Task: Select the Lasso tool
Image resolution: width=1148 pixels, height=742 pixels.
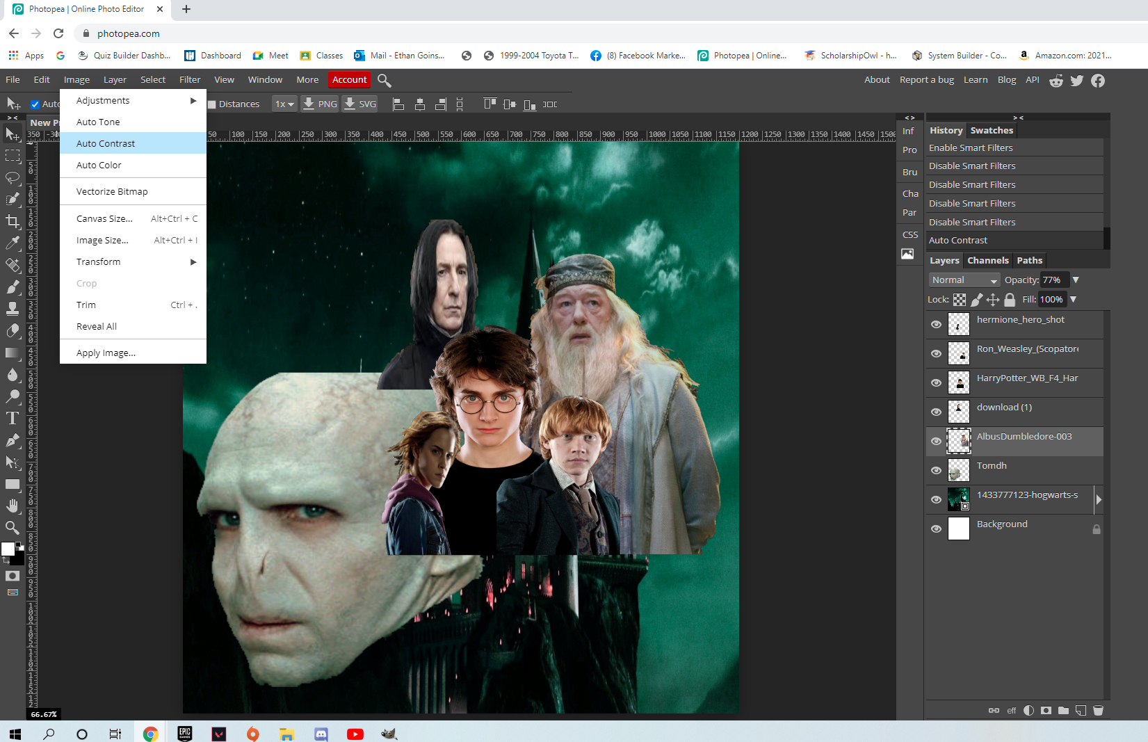Action: pos(13,177)
